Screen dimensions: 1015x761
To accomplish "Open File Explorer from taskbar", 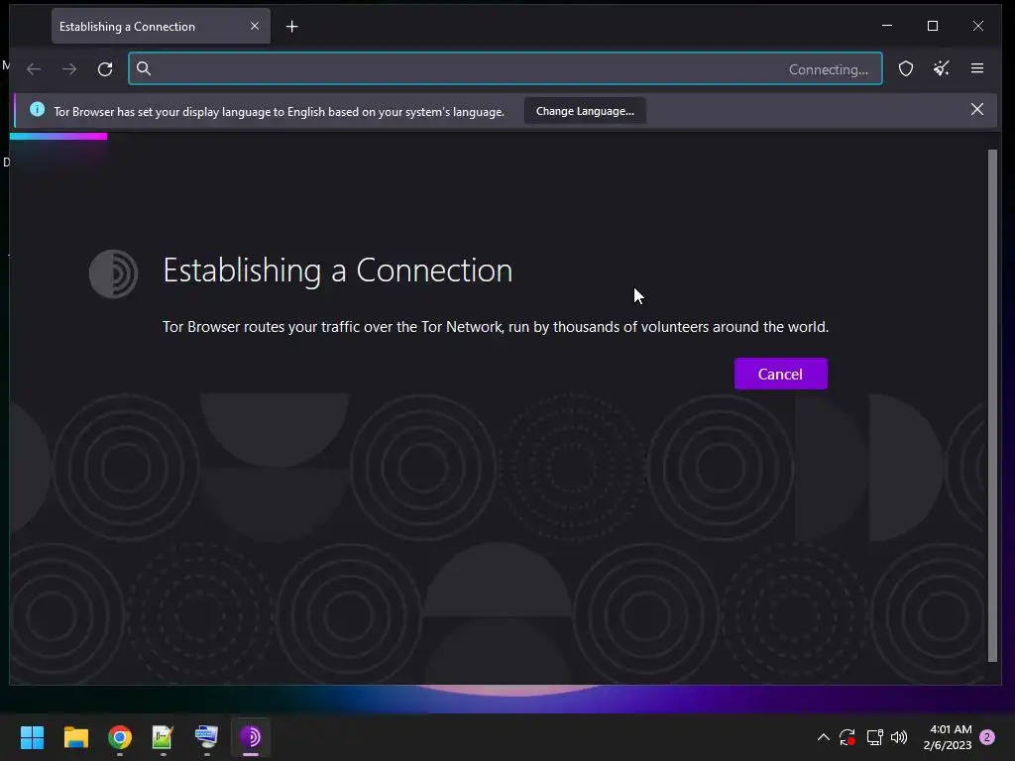I will pyautogui.click(x=75, y=737).
